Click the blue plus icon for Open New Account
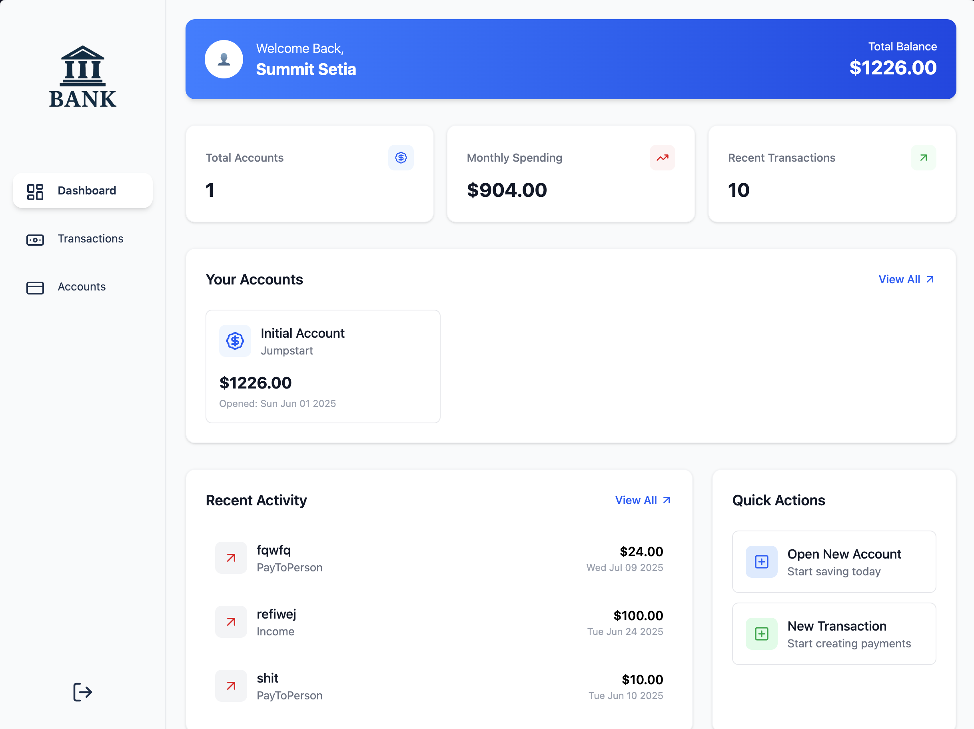The height and width of the screenshot is (729, 974). tap(761, 561)
